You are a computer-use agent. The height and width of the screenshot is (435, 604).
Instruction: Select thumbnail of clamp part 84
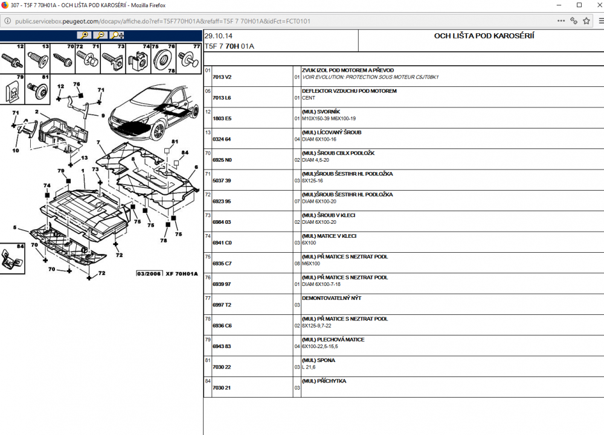(12, 258)
